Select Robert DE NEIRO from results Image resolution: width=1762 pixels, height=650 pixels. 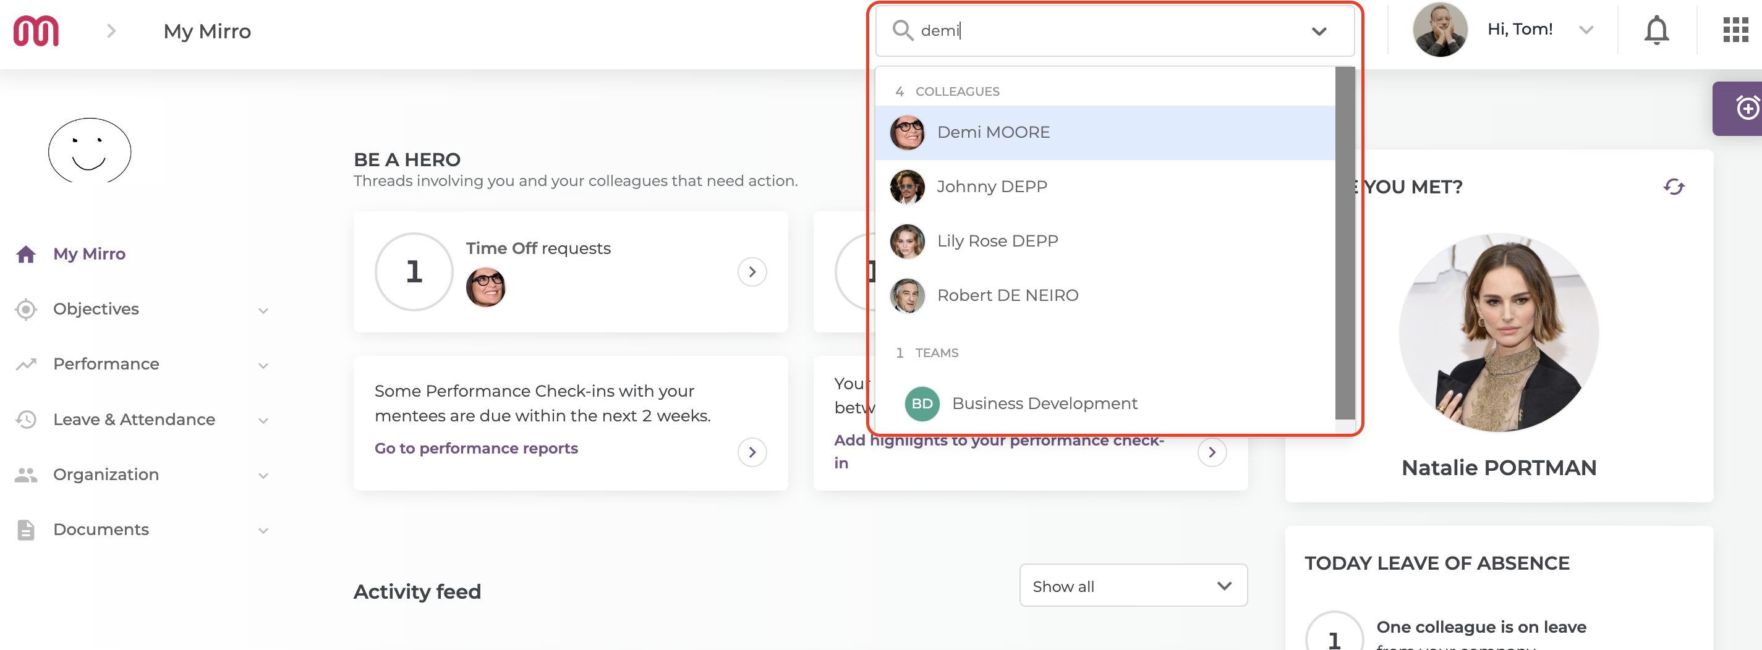click(x=1105, y=295)
